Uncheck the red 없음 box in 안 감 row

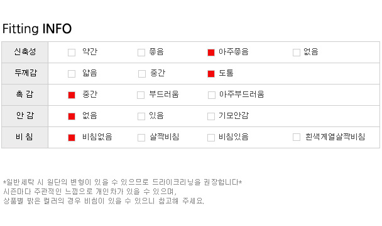(72, 116)
